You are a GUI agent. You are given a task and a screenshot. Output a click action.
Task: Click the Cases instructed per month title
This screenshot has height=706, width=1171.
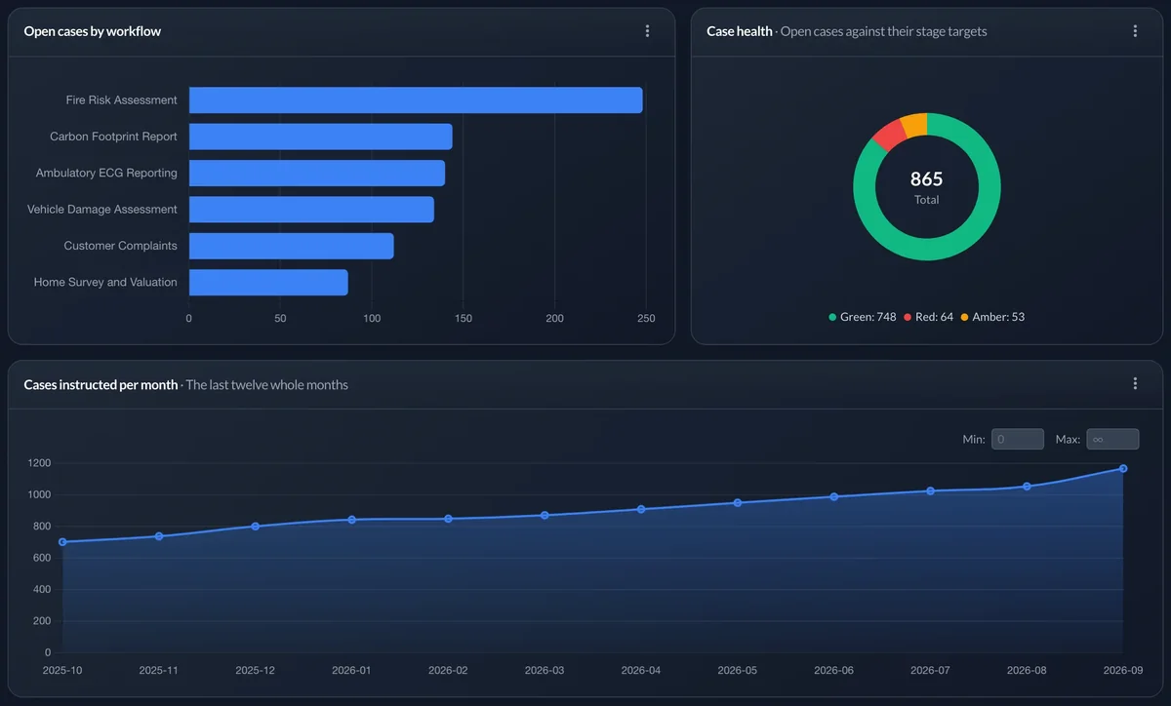(x=101, y=384)
